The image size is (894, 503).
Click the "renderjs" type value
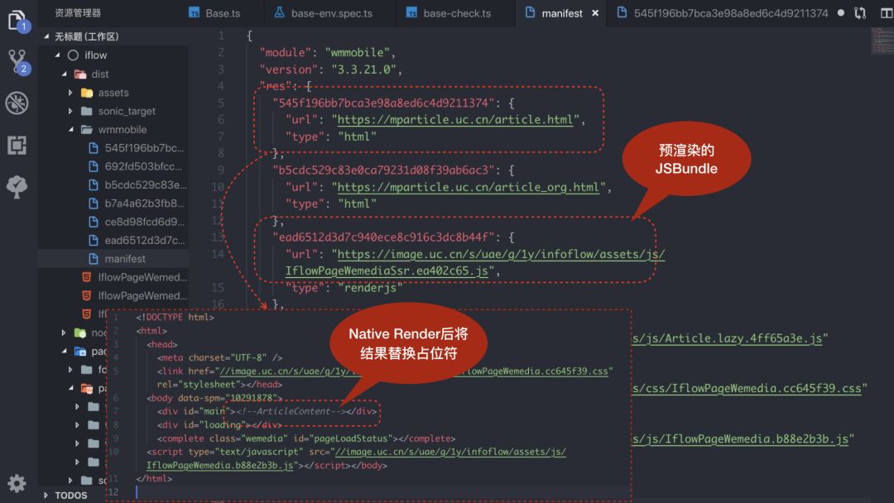[370, 288]
